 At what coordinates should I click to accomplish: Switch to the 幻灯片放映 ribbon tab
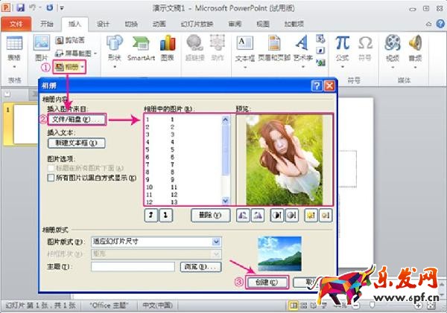pos(197,24)
